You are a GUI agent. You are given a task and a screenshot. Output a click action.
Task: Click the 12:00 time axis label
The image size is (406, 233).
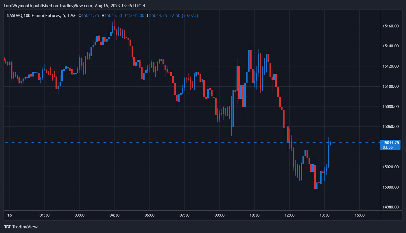click(x=289, y=215)
